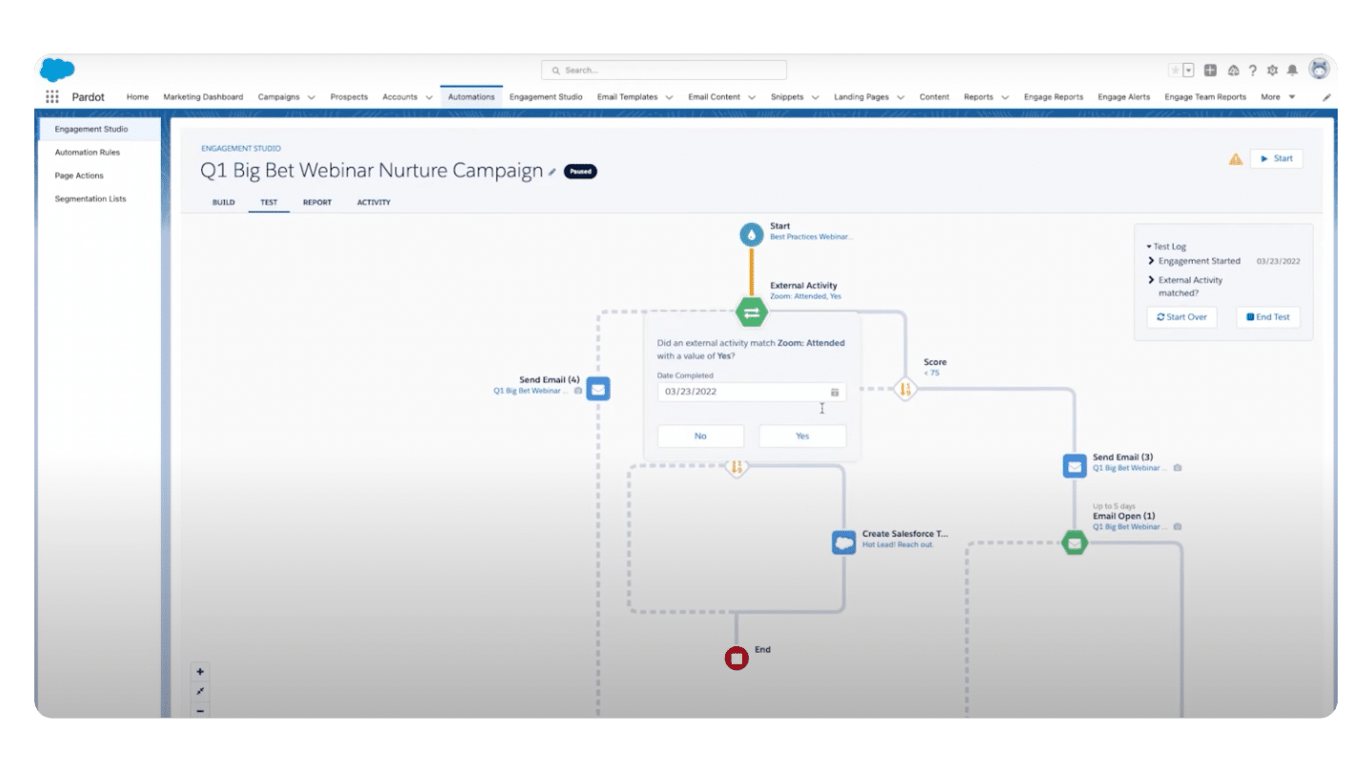Image resolution: width=1372 pixels, height=772 pixels.
Task: Click the End Test button
Action: pos(1268,317)
